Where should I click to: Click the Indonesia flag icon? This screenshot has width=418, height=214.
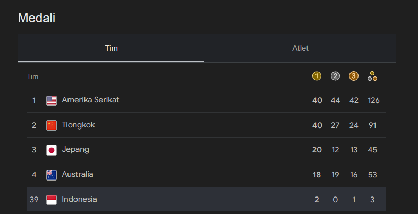pos(52,200)
